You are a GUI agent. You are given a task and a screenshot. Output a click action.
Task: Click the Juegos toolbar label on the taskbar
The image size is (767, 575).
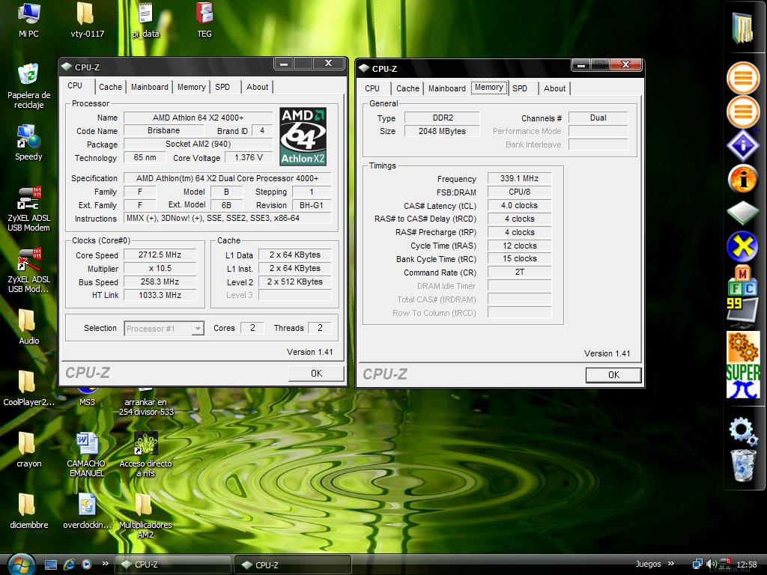[x=648, y=564]
